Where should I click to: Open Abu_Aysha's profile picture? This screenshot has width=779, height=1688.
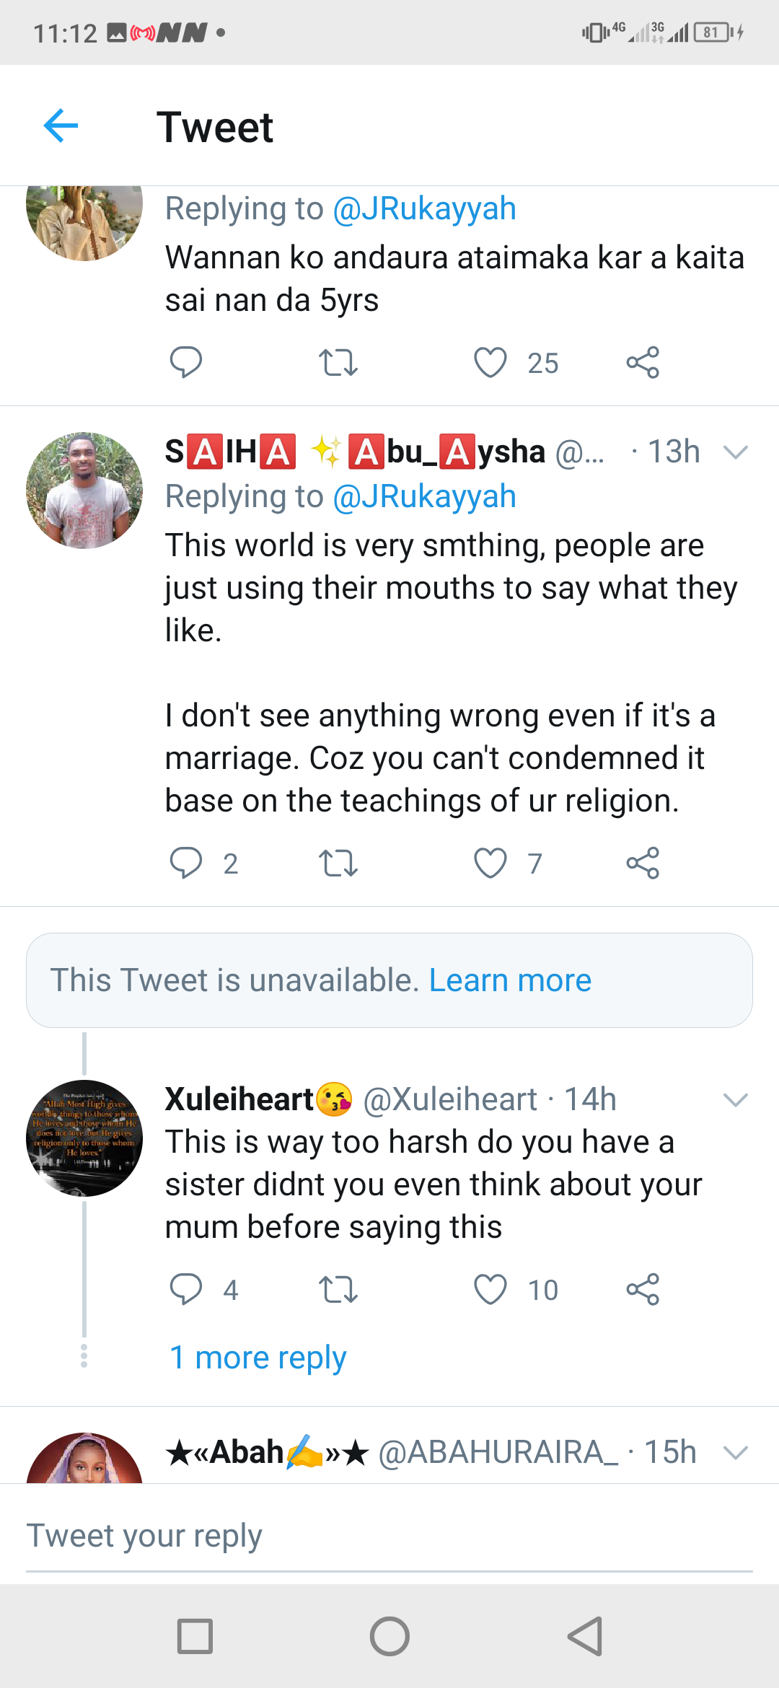click(x=84, y=491)
